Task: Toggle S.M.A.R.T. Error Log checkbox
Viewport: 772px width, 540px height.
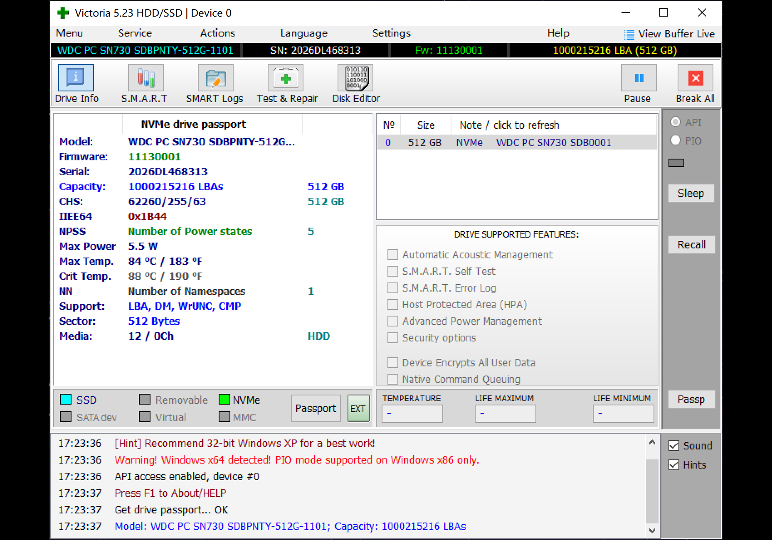Action: point(392,288)
